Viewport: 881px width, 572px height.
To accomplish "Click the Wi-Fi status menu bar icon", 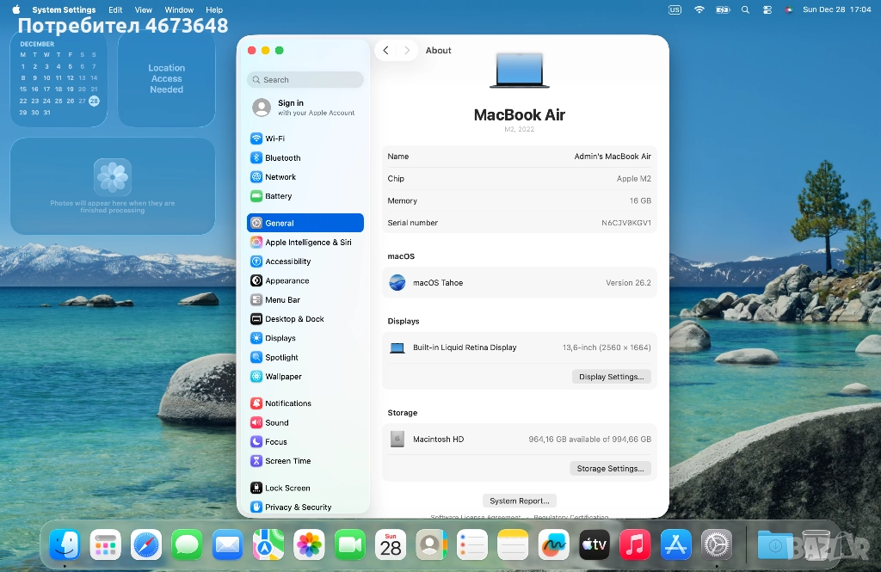I will point(699,9).
